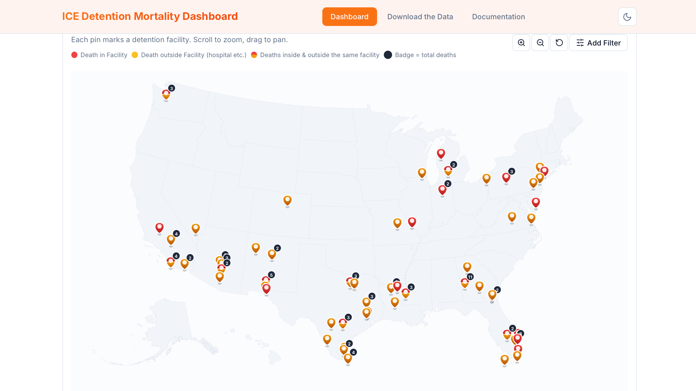Select the Mississippi pin with badge 3
This screenshot has width=696, height=391.
pyautogui.click(x=406, y=294)
